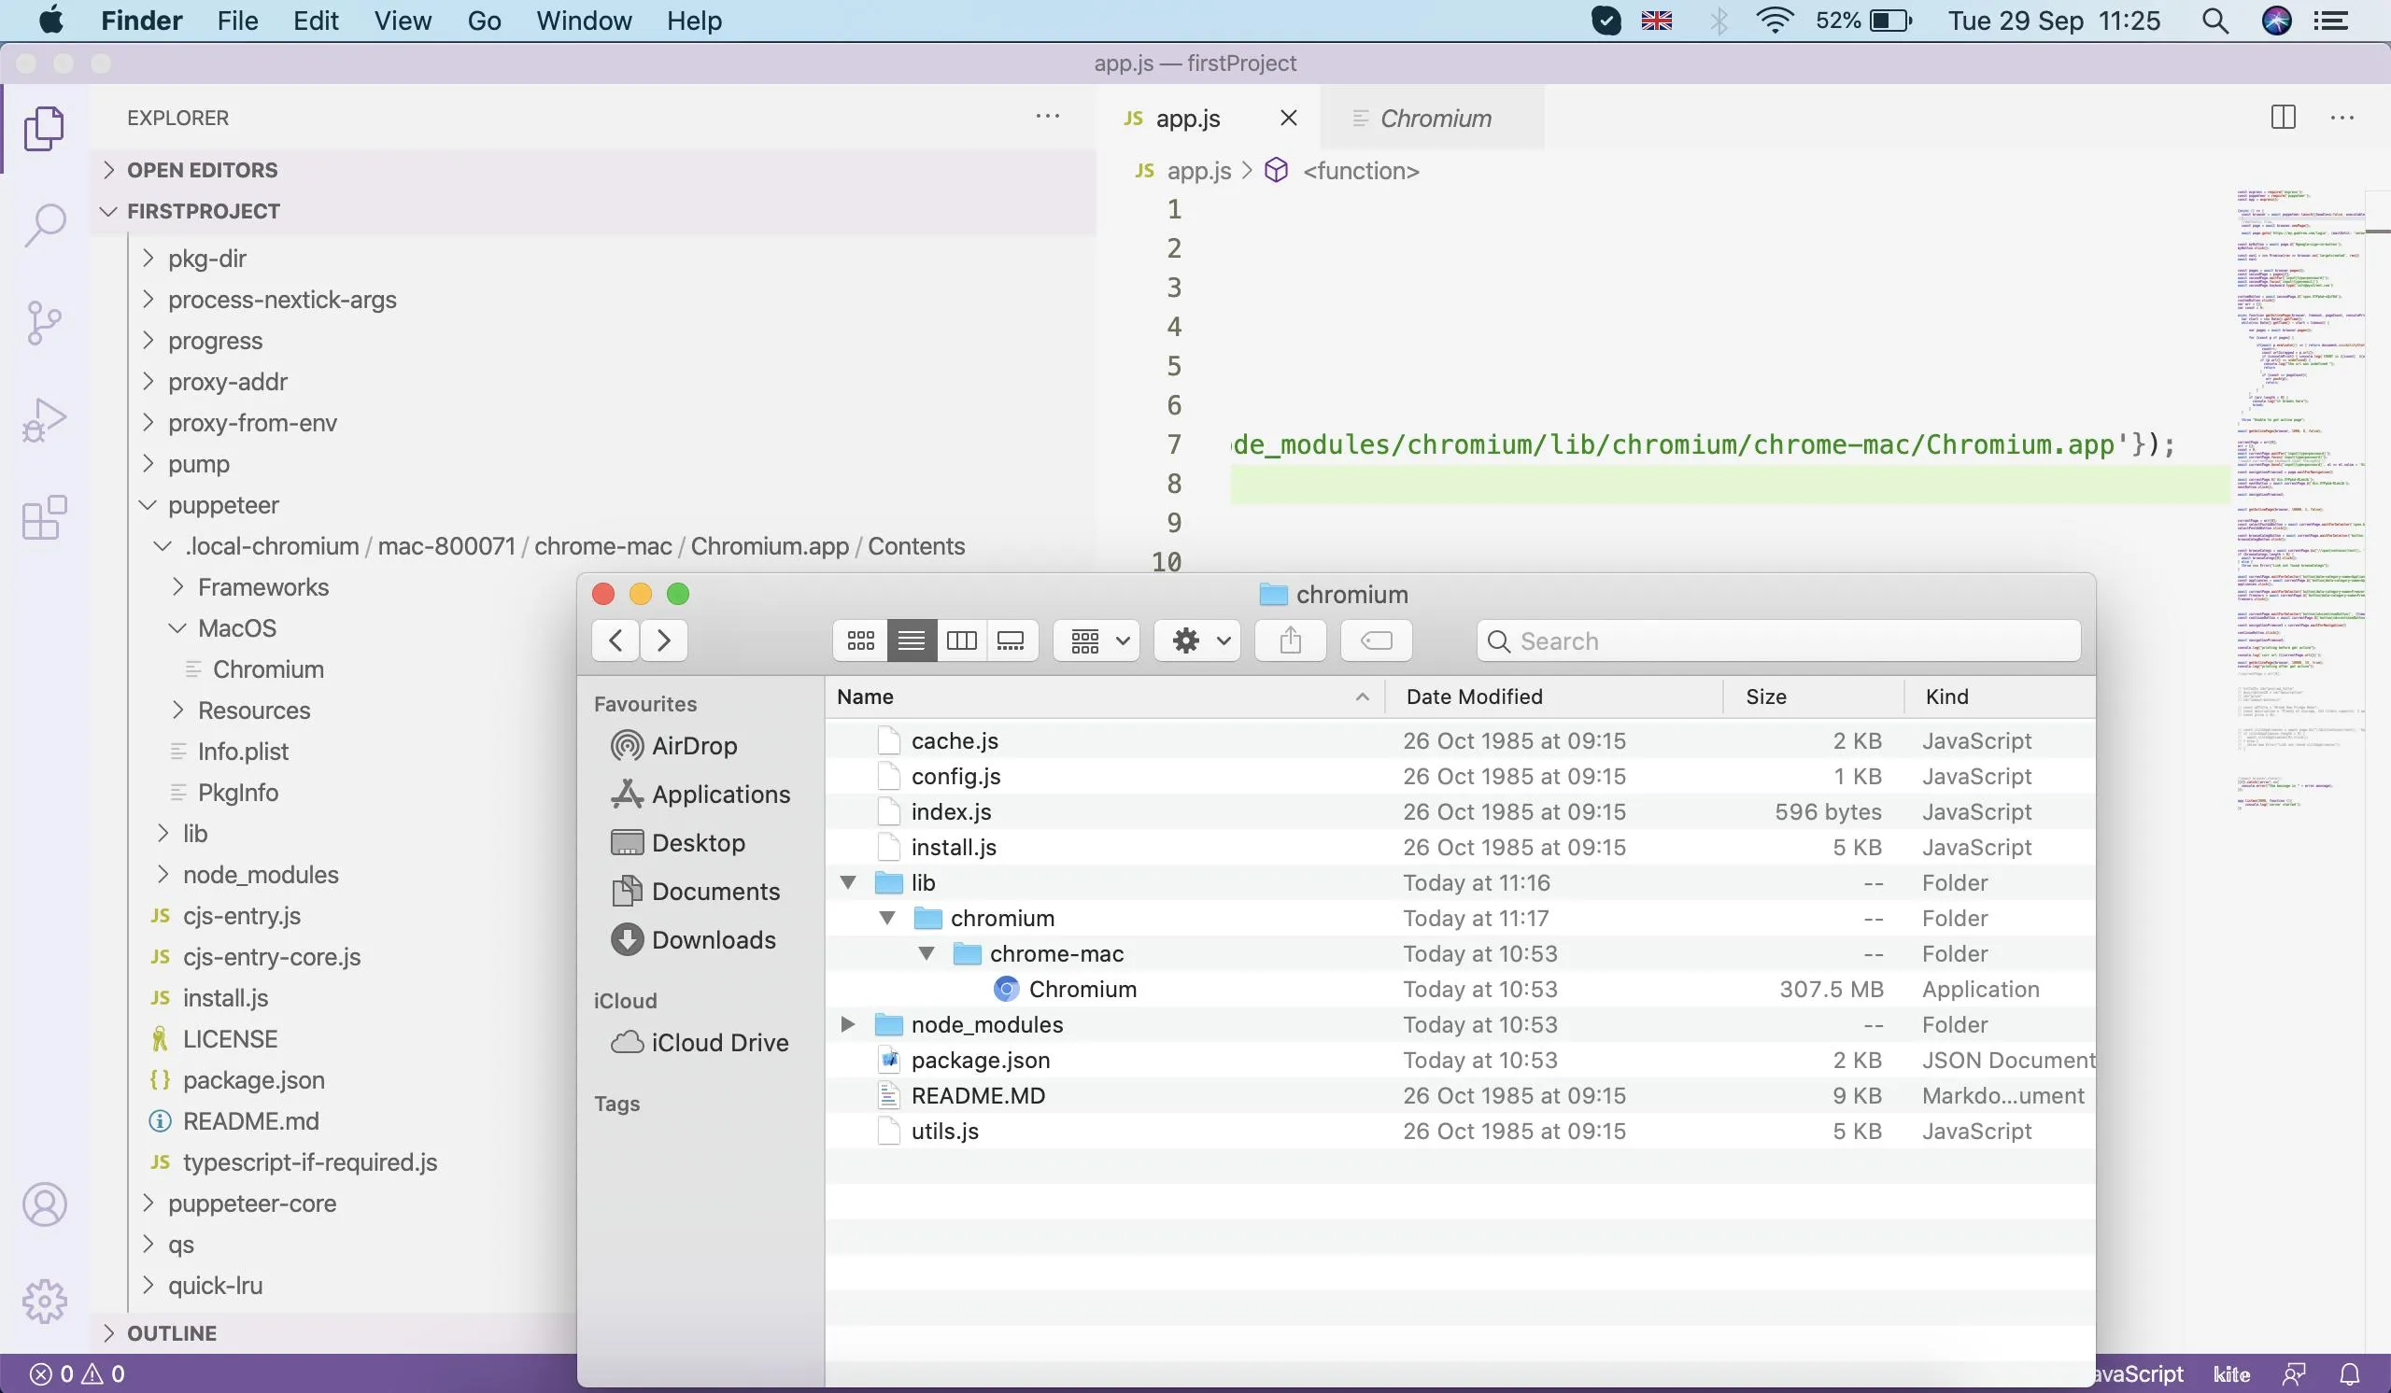Collapse the lib folder disclosure triangle

point(848,883)
